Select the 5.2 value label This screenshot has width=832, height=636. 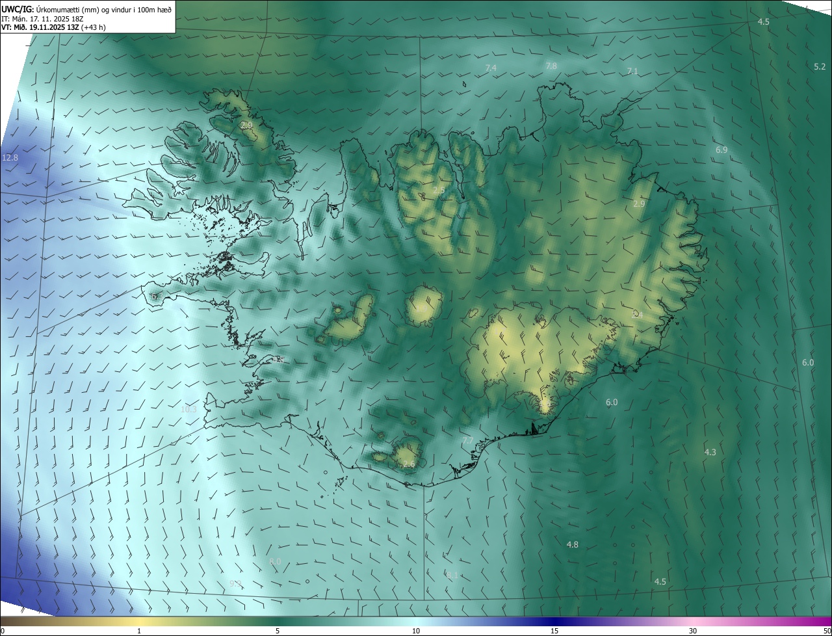pyautogui.click(x=820, y=66)
